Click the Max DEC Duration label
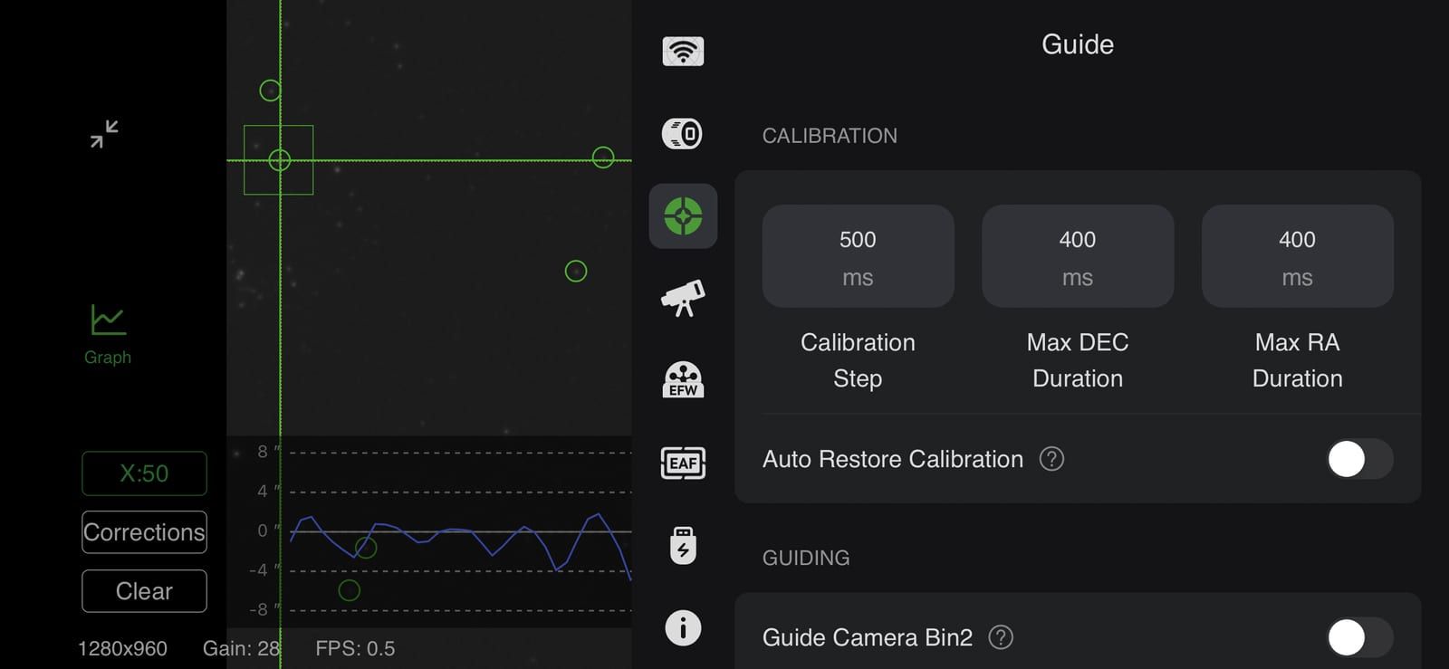Image resolution: width=1449 pixels, height=669 pixels. click(x=1078, y=360)
